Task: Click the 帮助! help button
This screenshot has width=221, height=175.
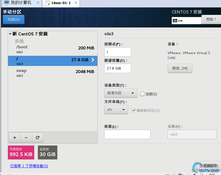Action: point(211,20)
